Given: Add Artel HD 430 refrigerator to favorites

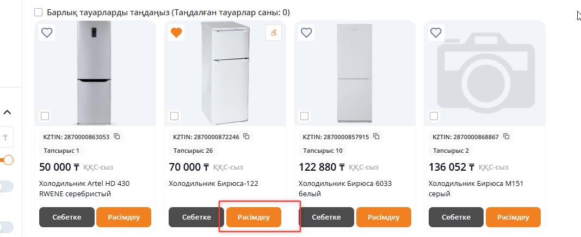Looking at the screenshot, I should (x=47, y=33).
